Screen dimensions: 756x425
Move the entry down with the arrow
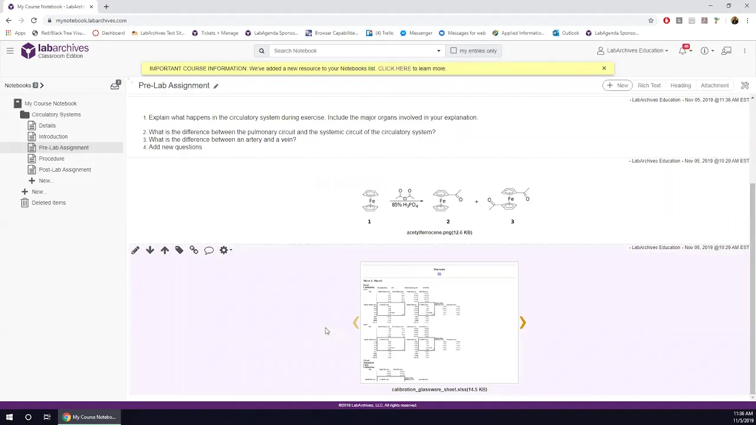click(x=150, y=250)
